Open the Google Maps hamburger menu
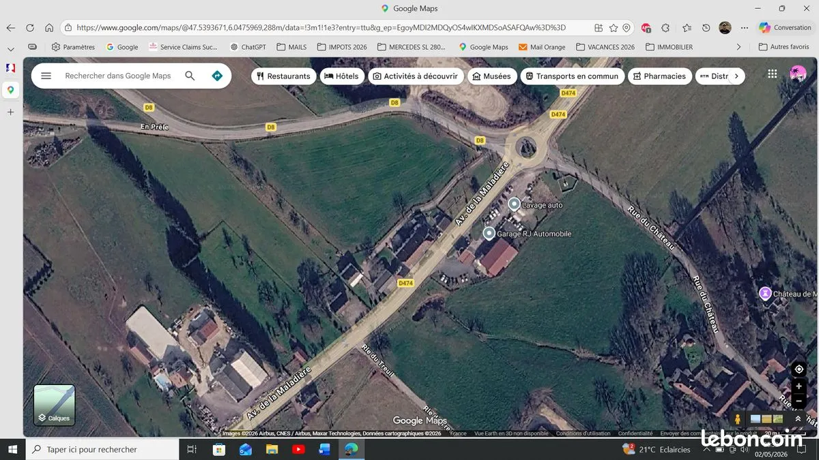 click(x=46, y=76)
